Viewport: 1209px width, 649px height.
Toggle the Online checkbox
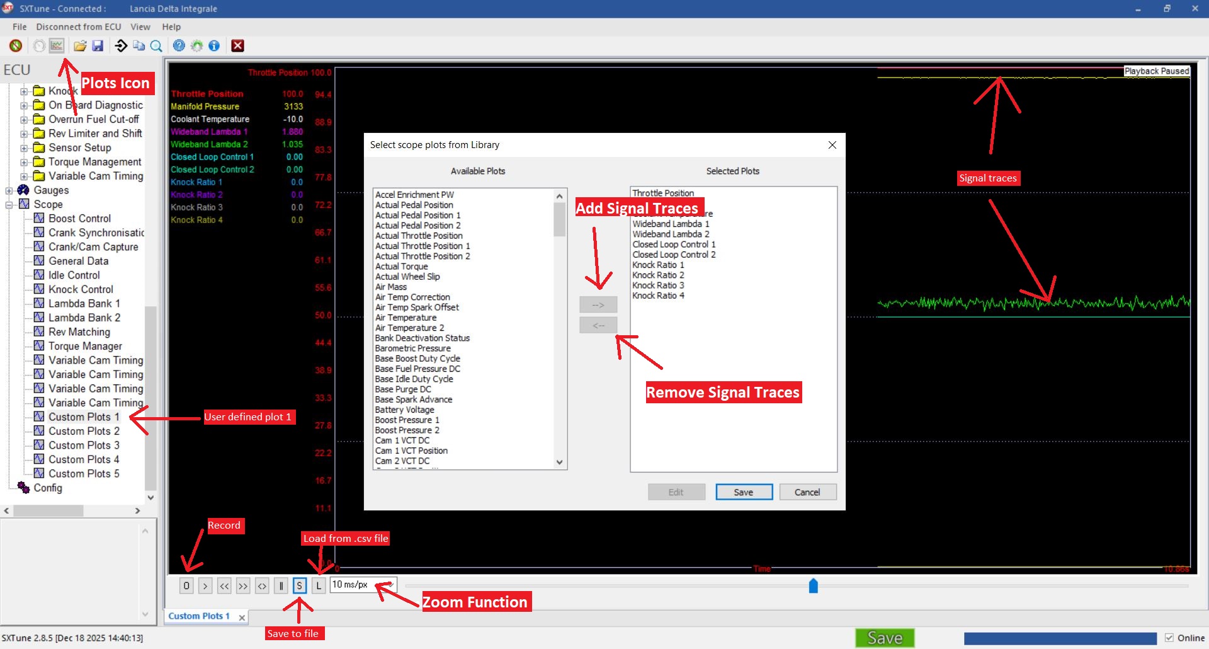(x=1169, y=638)
